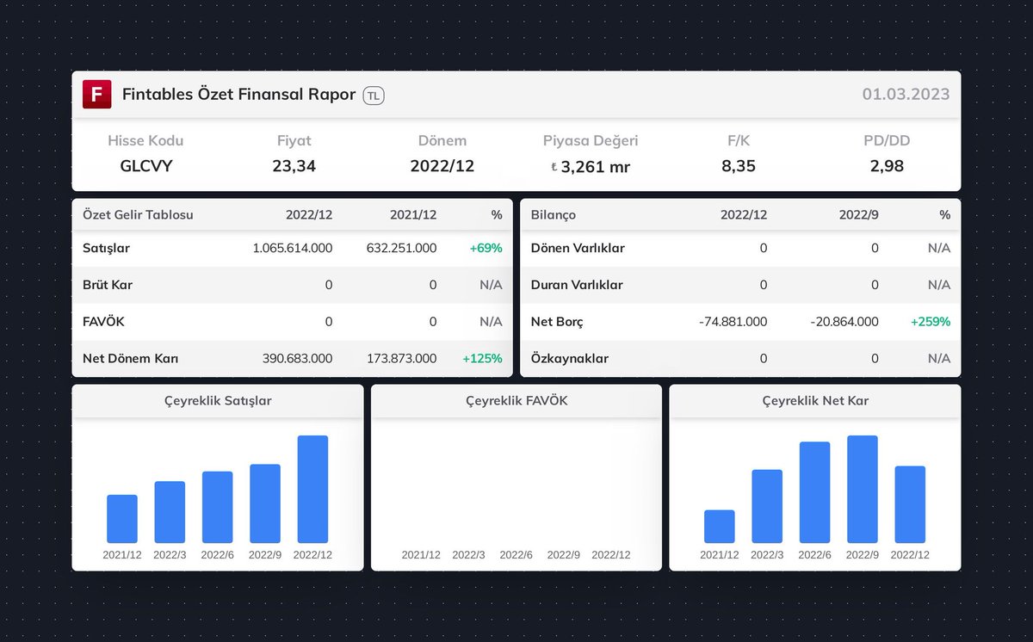Click the 2022/6 axis label in Çeyreklik FAVÖK
Viewport: 1033px width, 642px height.
pyautogui.click(x=516, y=555)
